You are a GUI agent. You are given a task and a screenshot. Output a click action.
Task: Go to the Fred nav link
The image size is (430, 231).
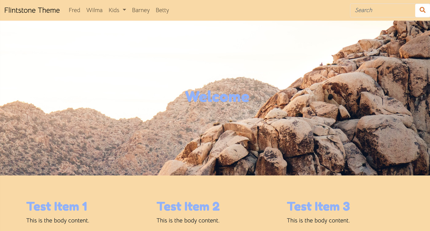(74, 10)
